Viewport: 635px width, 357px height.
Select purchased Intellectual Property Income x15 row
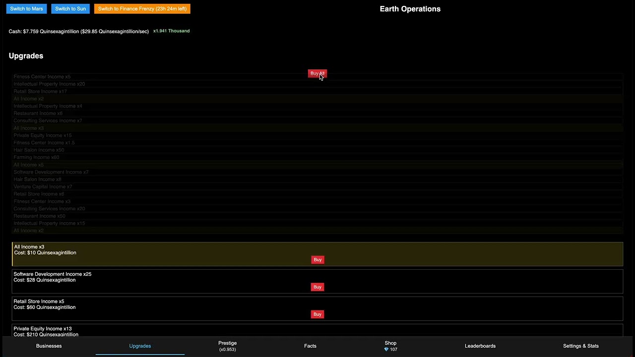[x=317, y=224]
